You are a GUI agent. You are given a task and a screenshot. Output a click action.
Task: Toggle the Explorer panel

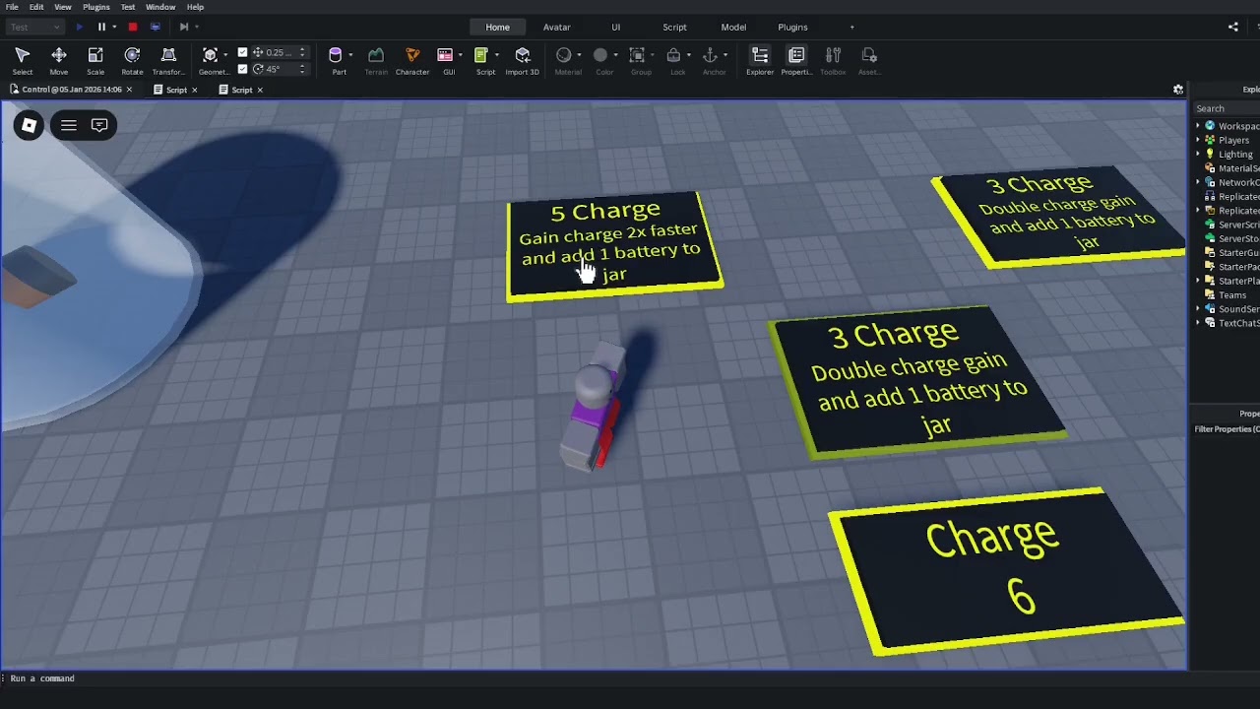point(760,61)
